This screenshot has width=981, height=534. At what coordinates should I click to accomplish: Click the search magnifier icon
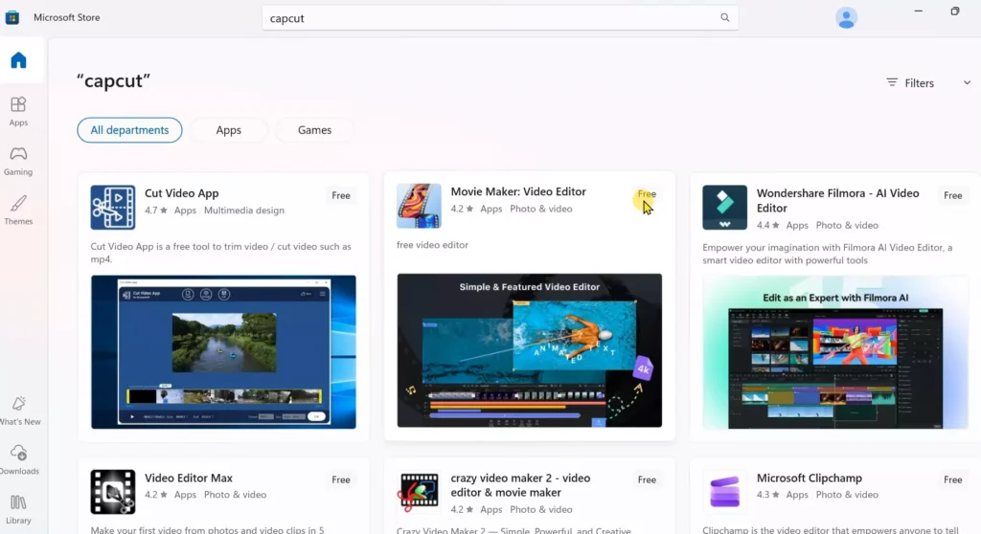click(x=724, y=17)
